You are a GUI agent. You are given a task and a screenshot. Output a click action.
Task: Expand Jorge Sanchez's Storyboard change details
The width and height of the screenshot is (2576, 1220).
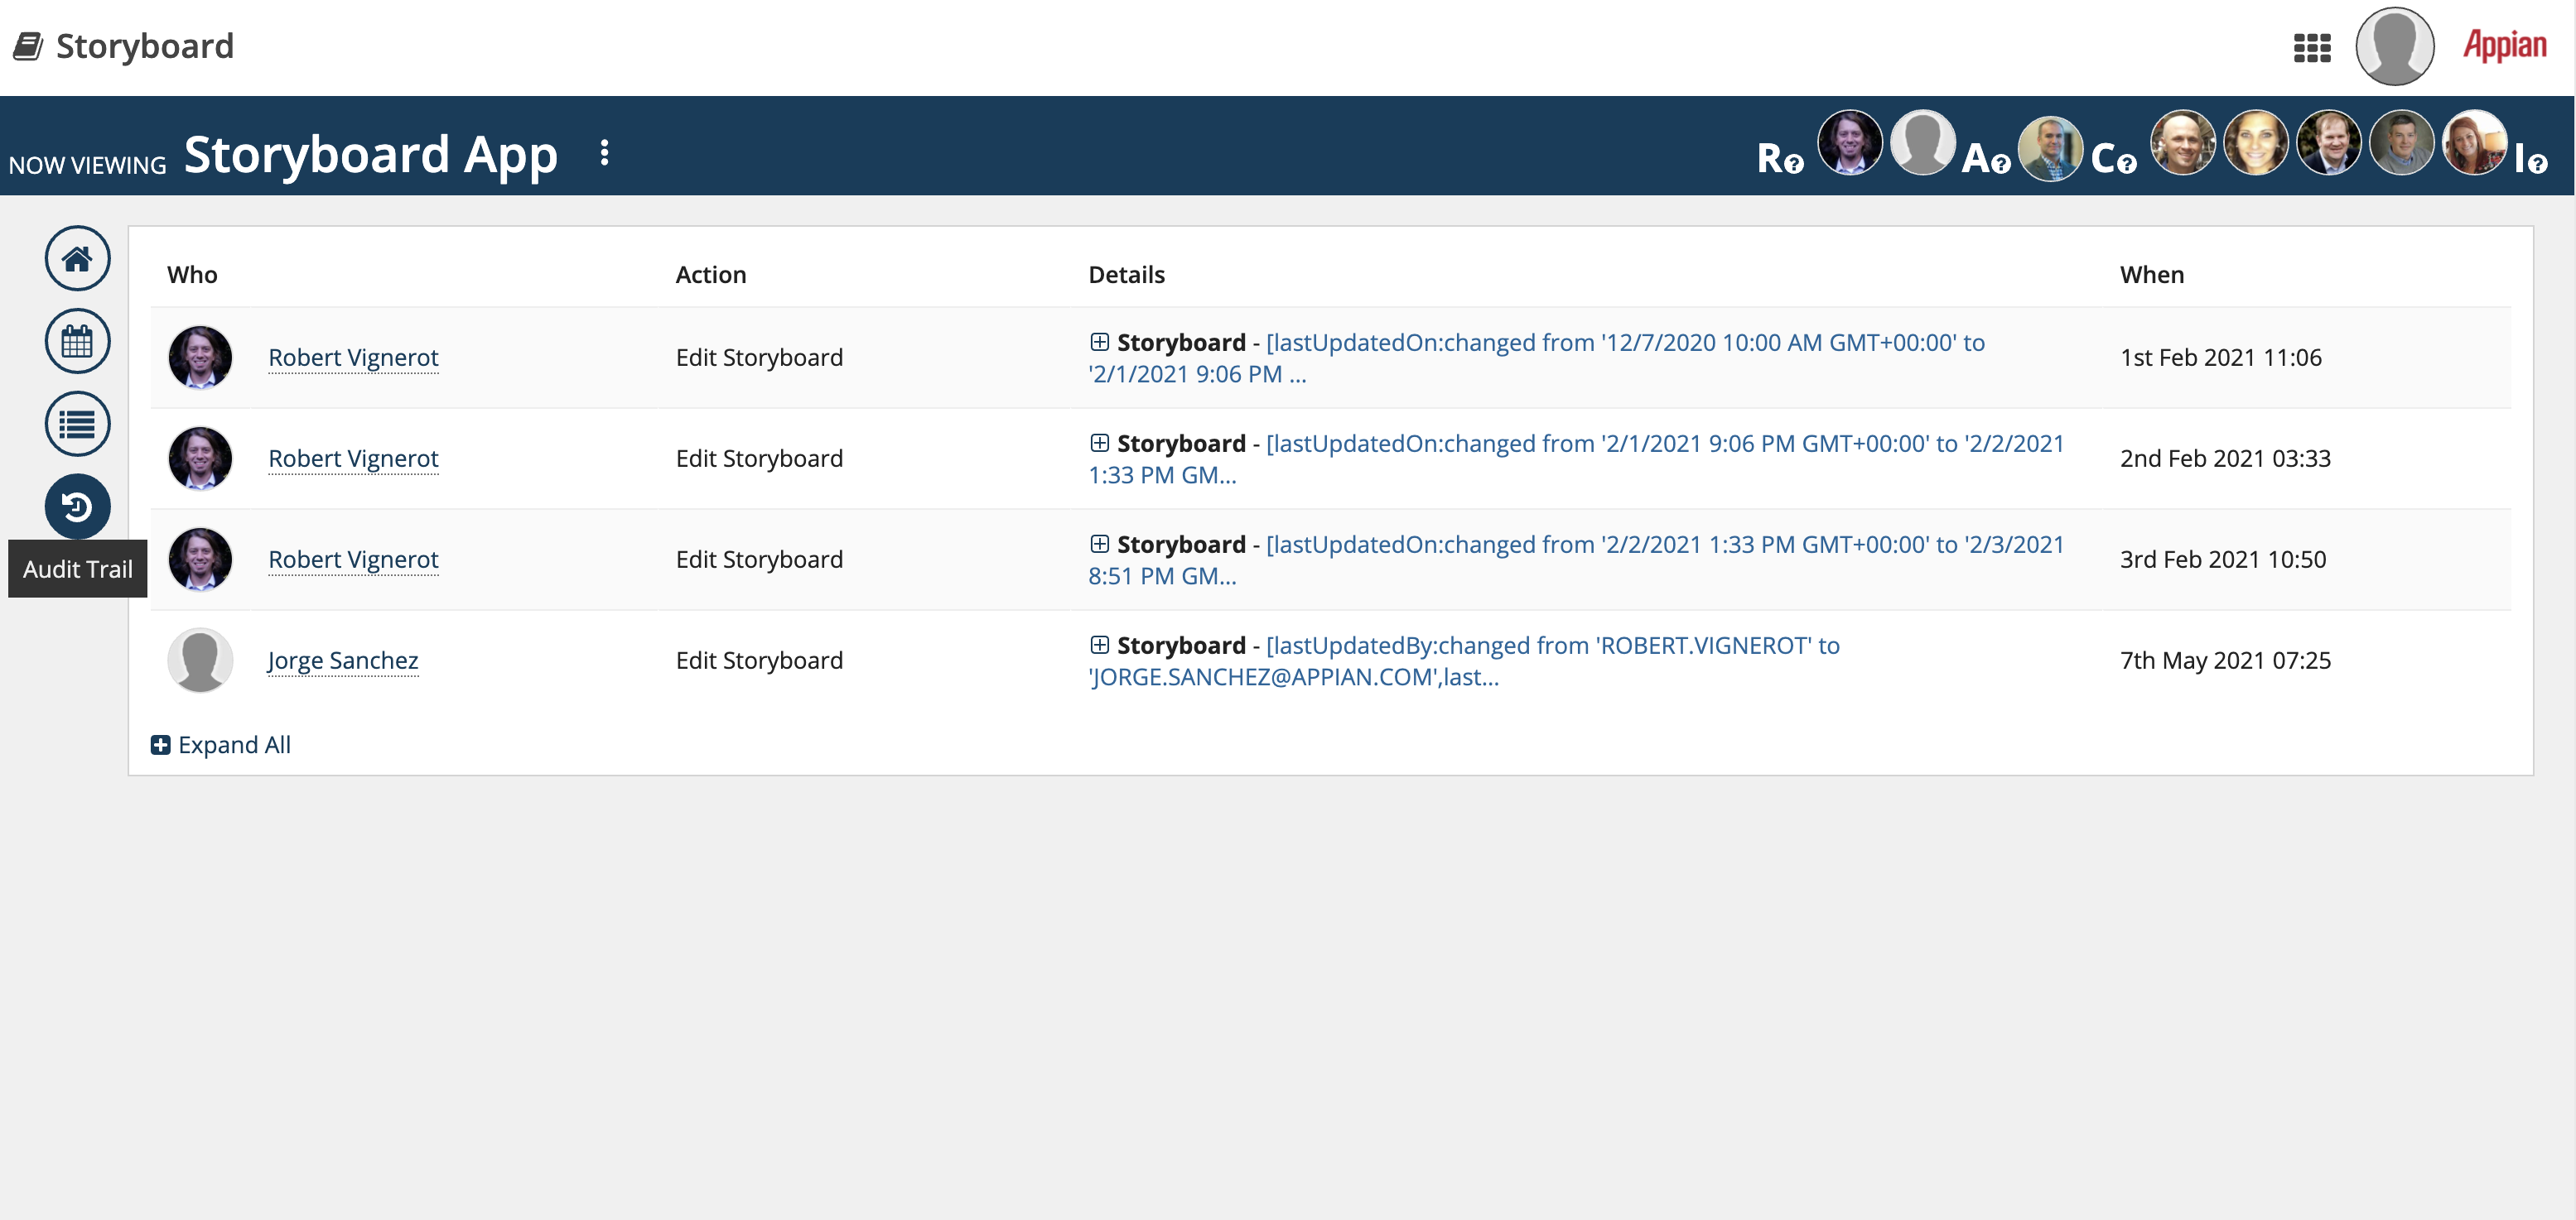click(1099, 645)
